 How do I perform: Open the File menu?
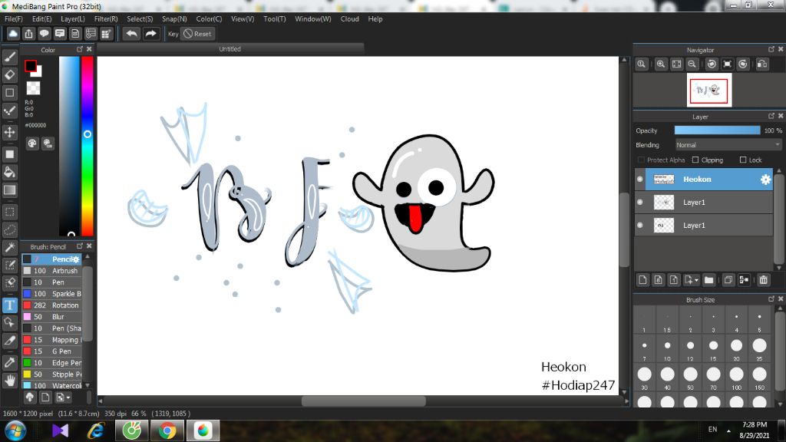coord(14,19)
